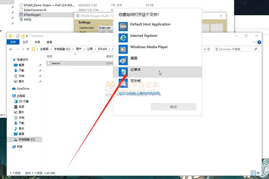Screen dimensions: 269x179
Task: Select 写字板 (WordPad) app icon
Action: point(123,83)
